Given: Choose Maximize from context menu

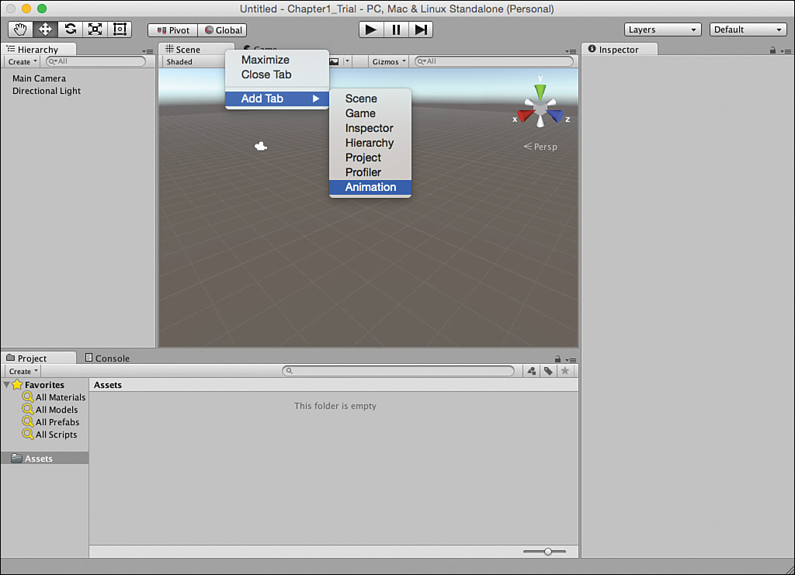Looking at the screenshot, I should pyautogui.click(x=277, y=60).
